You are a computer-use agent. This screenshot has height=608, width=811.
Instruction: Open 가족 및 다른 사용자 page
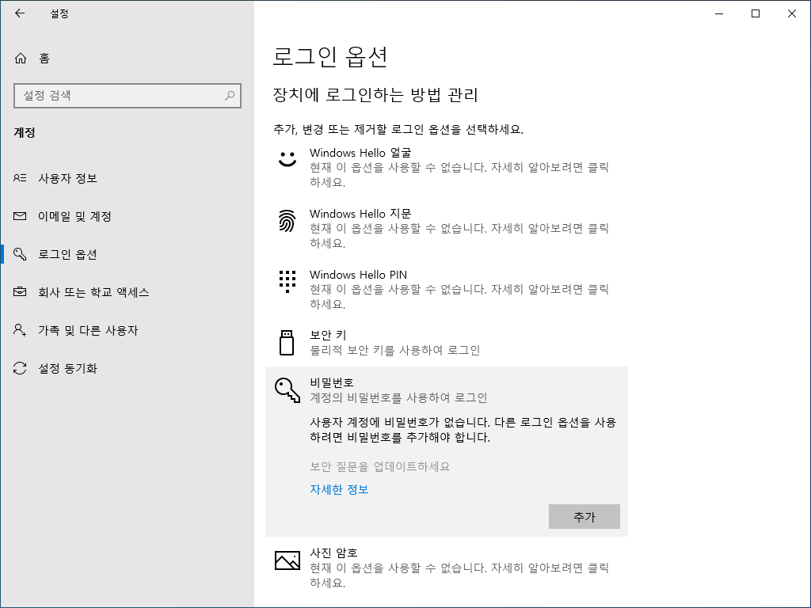pyautogui.click(x=128, y=330)
